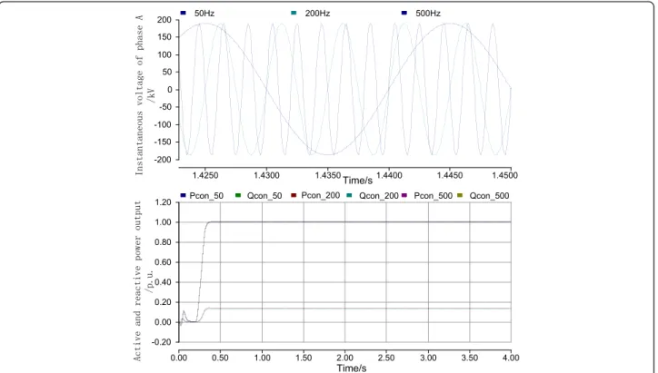
Task: Select the Pcon_500 purple legend square
Action: point(404,195)
